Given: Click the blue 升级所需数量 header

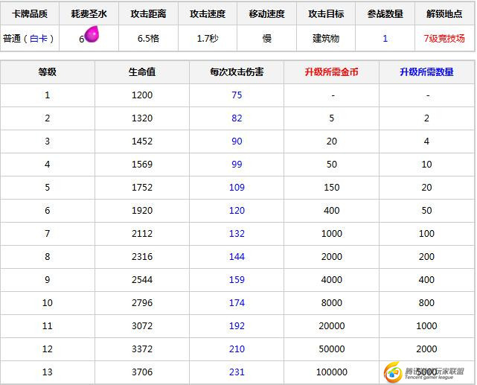Looking at the screenshot, I should coord(426,72).
